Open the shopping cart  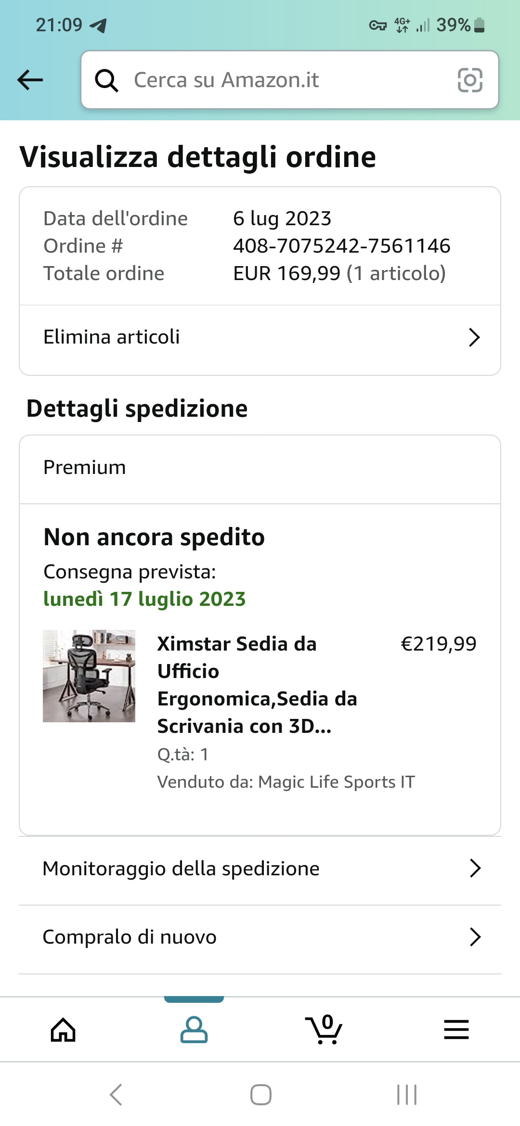[x=324, y=1030]
